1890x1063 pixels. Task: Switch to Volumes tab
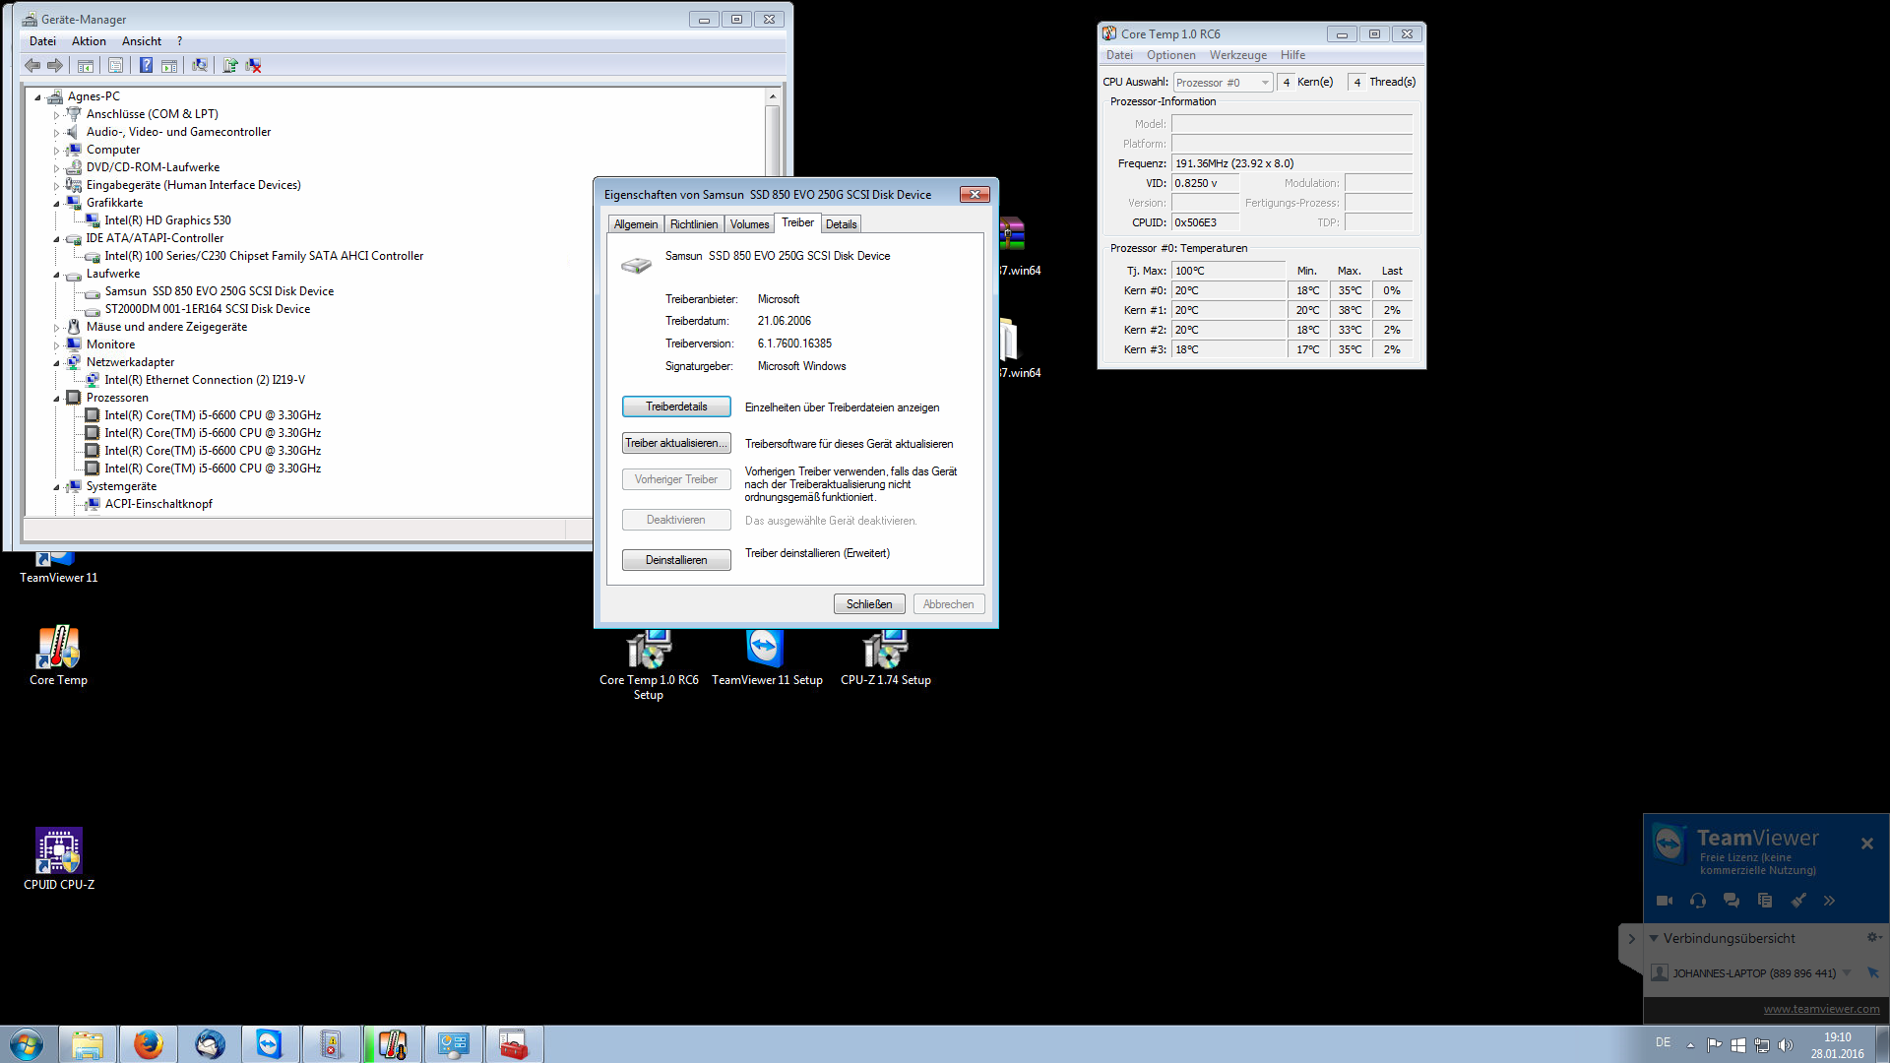coord(749,224)
